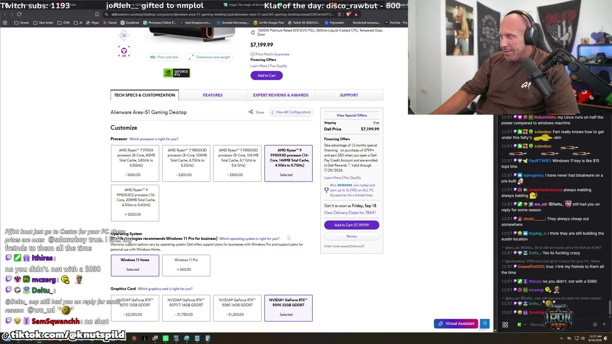Open the Ports and slots view
This screenshot has height=344, width=612.
click(164, 57)
